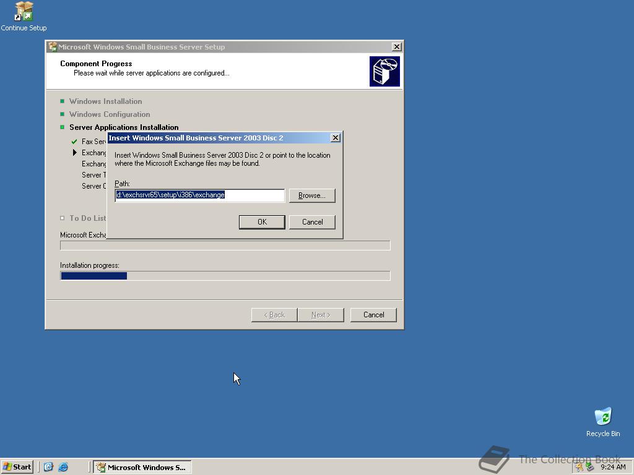Click the To Do List step
The height and width of the screenshot is (475, 634).
click(87, 218)
